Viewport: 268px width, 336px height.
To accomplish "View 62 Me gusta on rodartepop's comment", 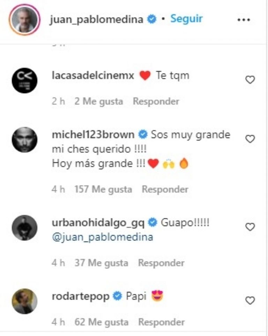I will pos(102,322).
